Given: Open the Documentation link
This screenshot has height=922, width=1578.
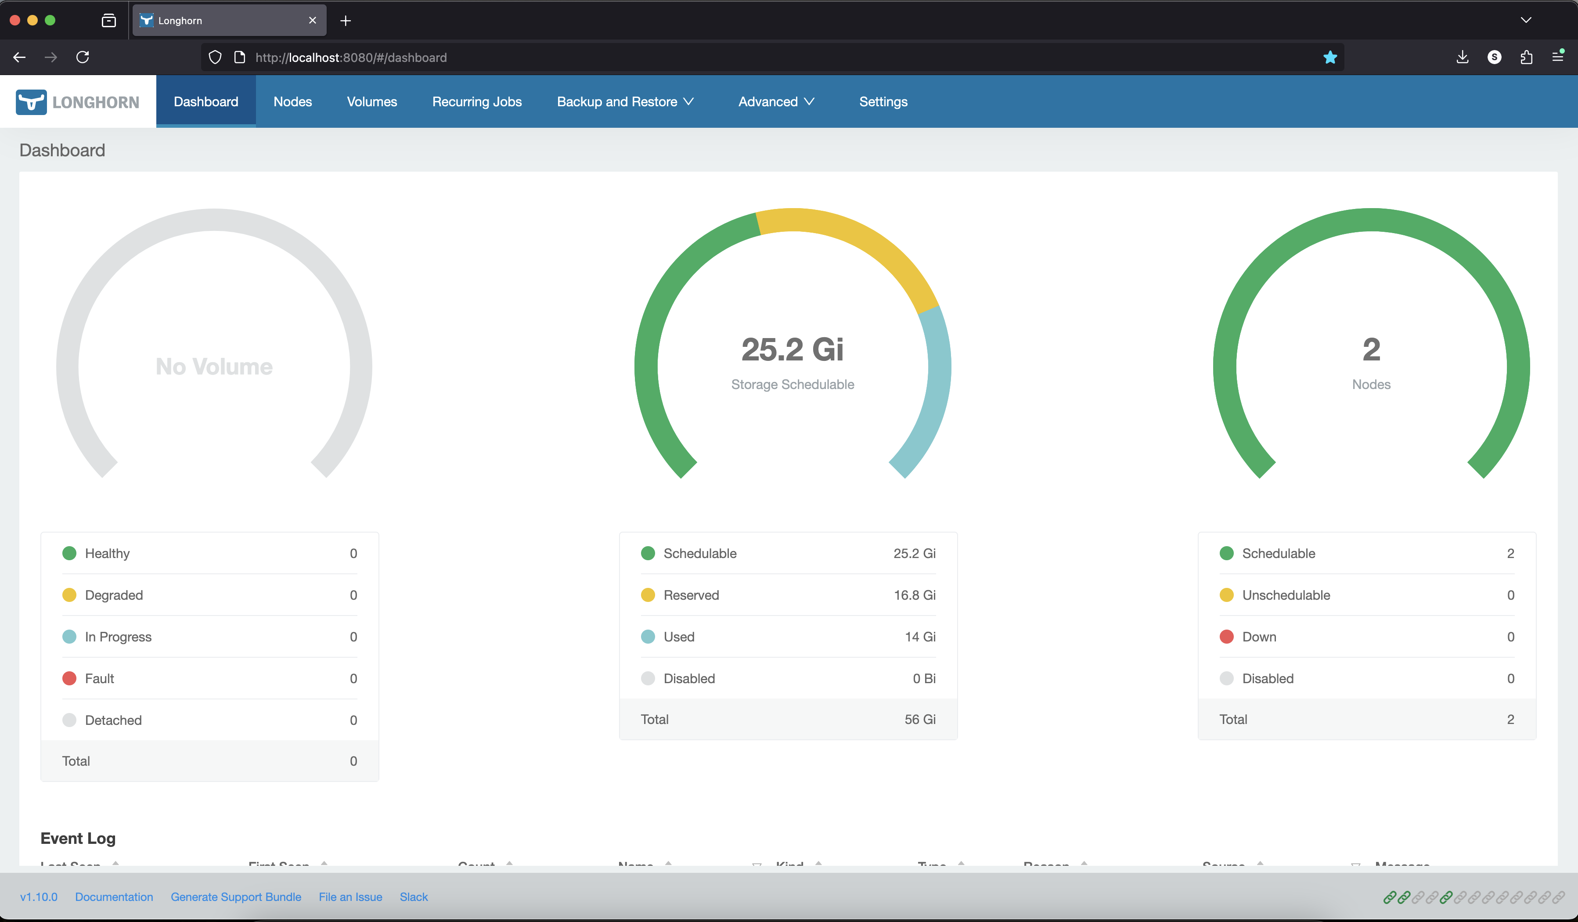Looking at the screenshot, I should (114, 897).
